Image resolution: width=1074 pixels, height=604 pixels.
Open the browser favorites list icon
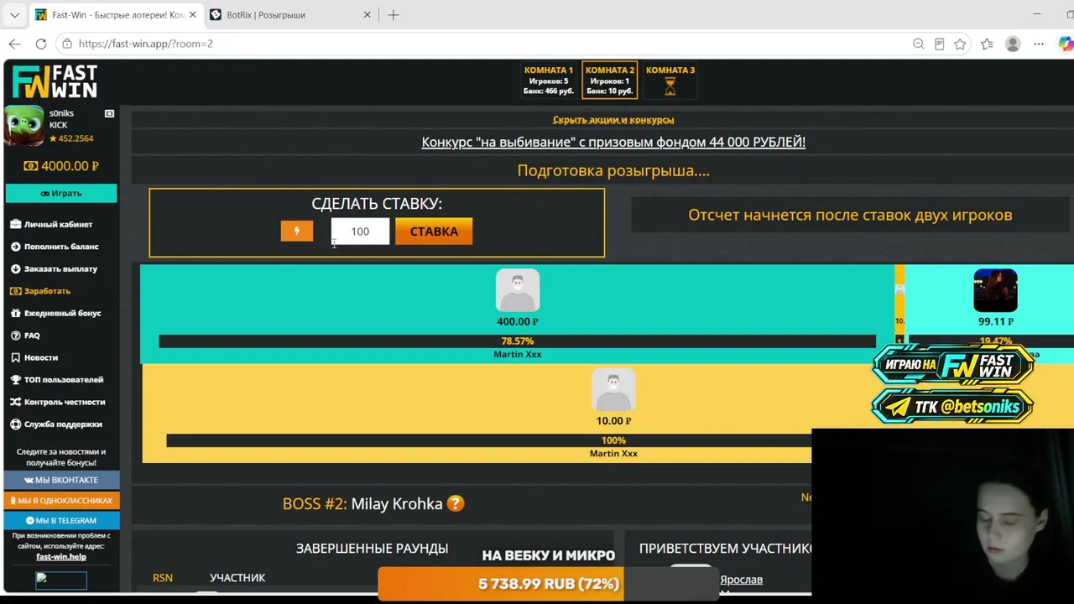(x=987, y=44)
